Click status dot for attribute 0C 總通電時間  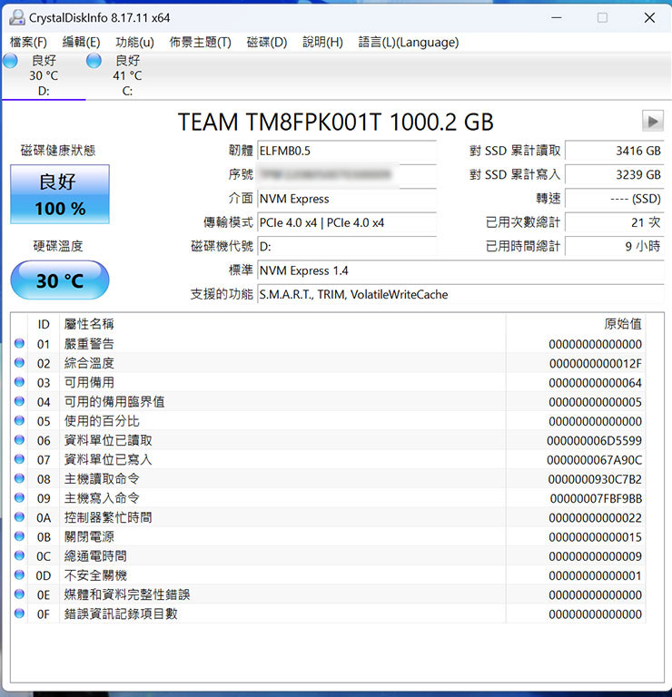click(x=19, y=555)
